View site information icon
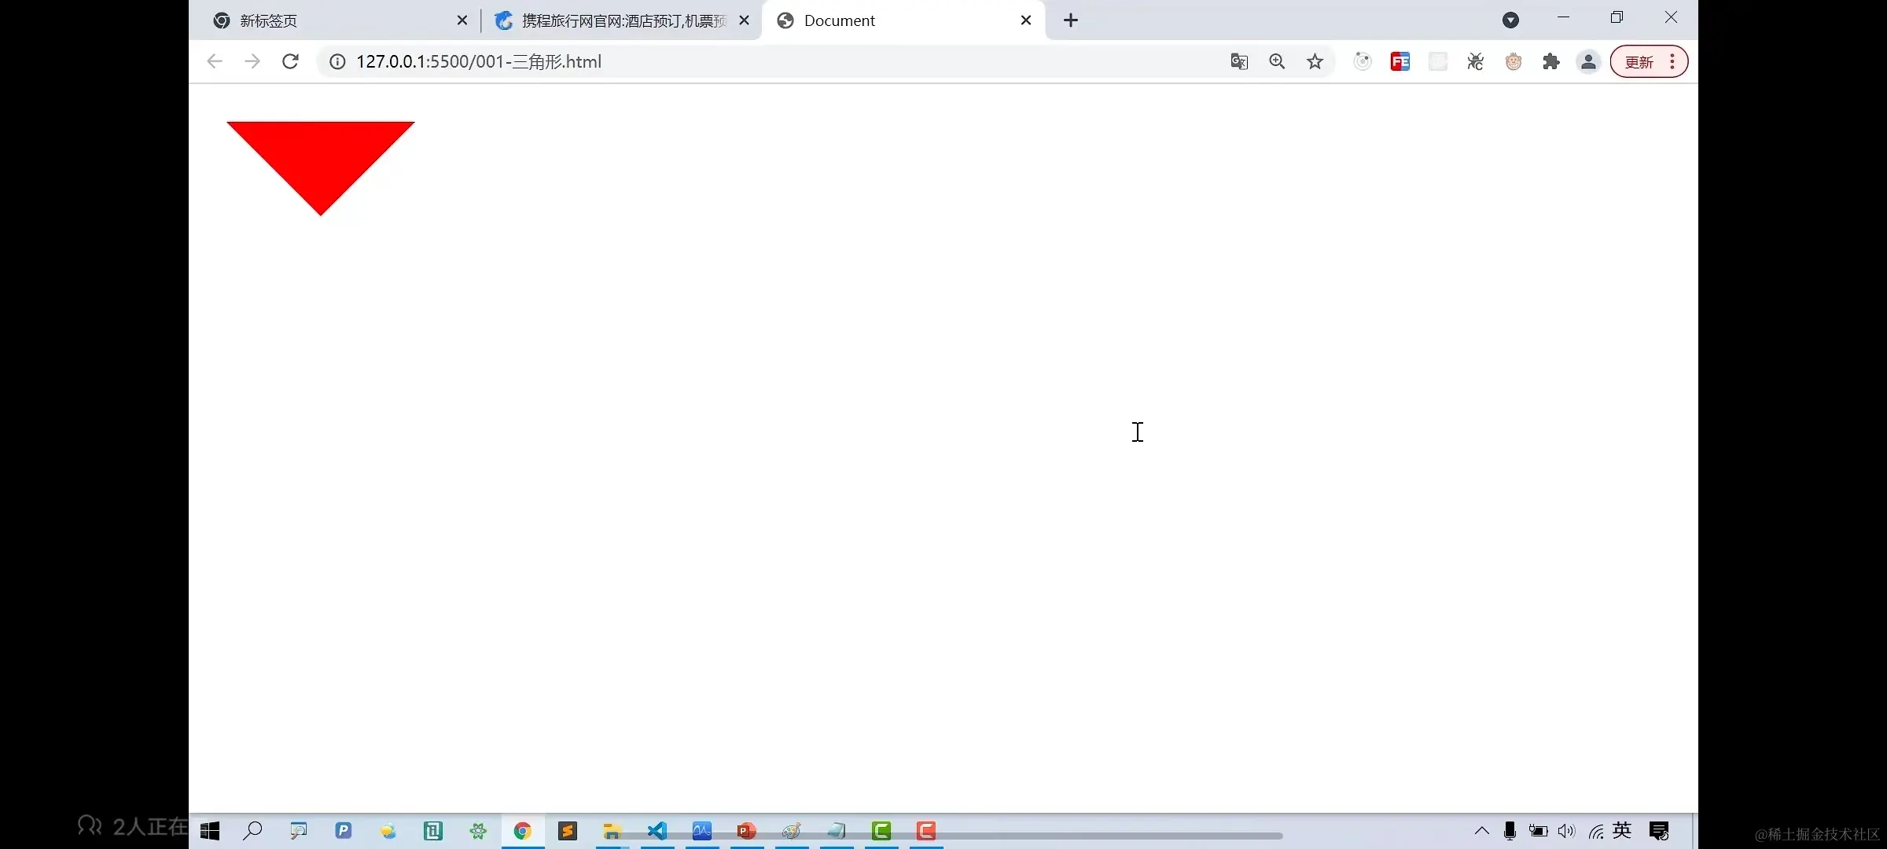 click(x=337, y=61)
